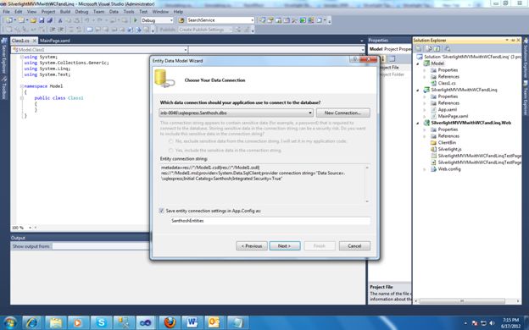The image size is (529, 330).
Task: Click the Save All toolbar icon
Action: (x=49, y=20)
